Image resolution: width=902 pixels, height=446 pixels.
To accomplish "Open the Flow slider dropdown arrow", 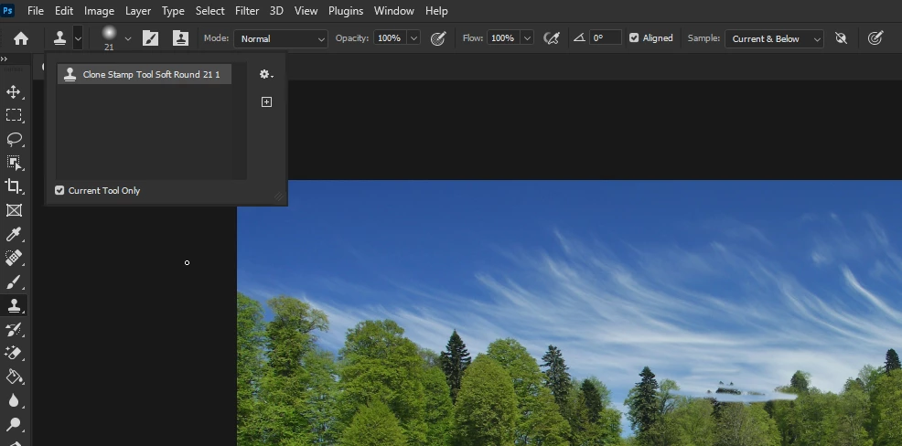I will pyautogui.click(x=527, y=38).
